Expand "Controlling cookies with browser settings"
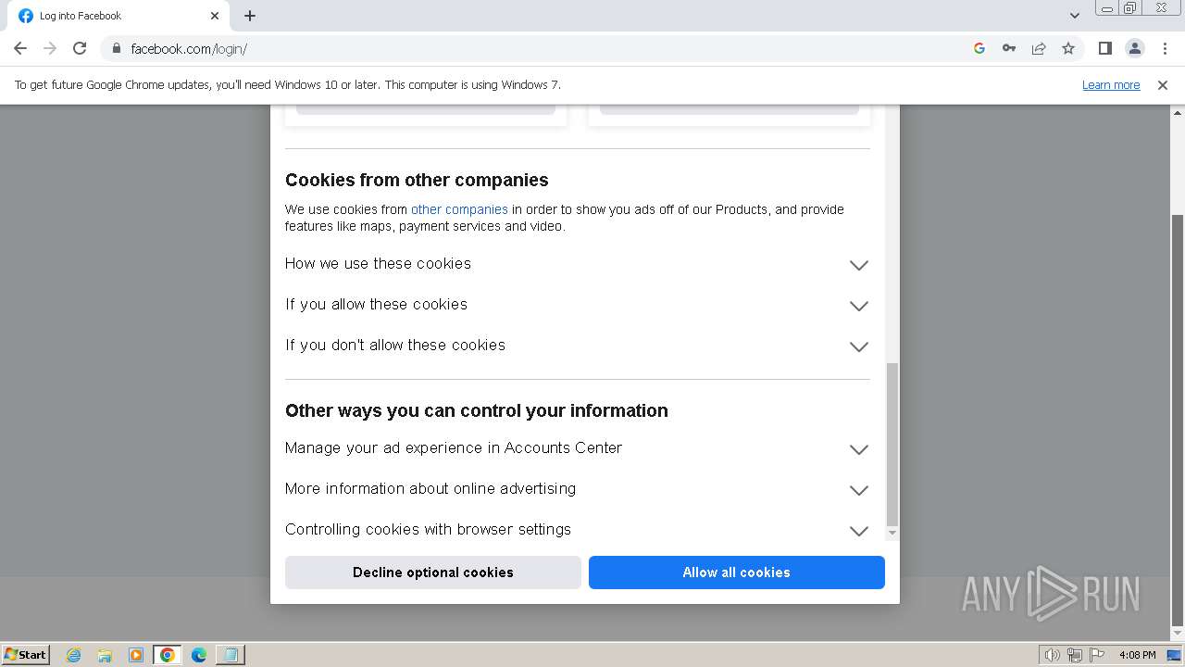Image resolution: width=1185 pixels, height=667 pixels. click(858, 531)
